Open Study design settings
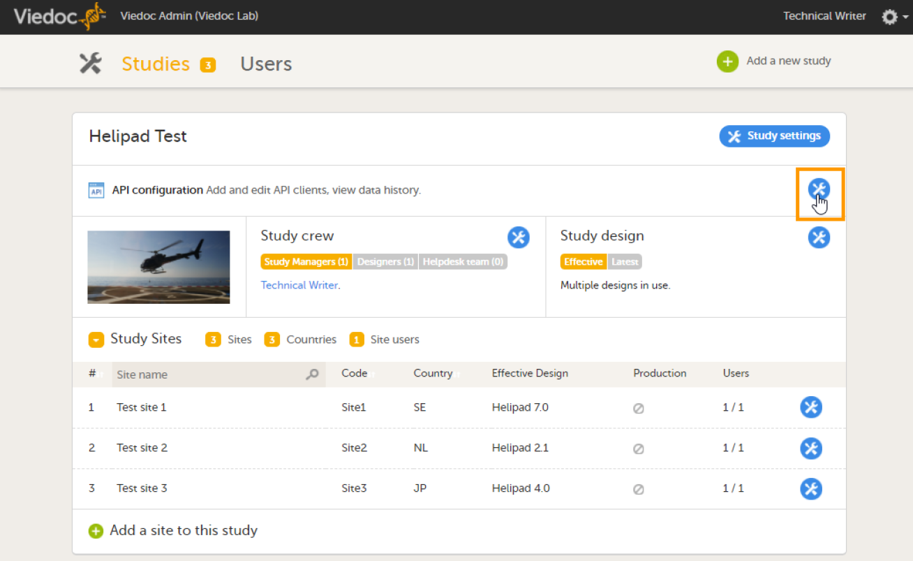The image size is (913, 561). click(819, 238)
